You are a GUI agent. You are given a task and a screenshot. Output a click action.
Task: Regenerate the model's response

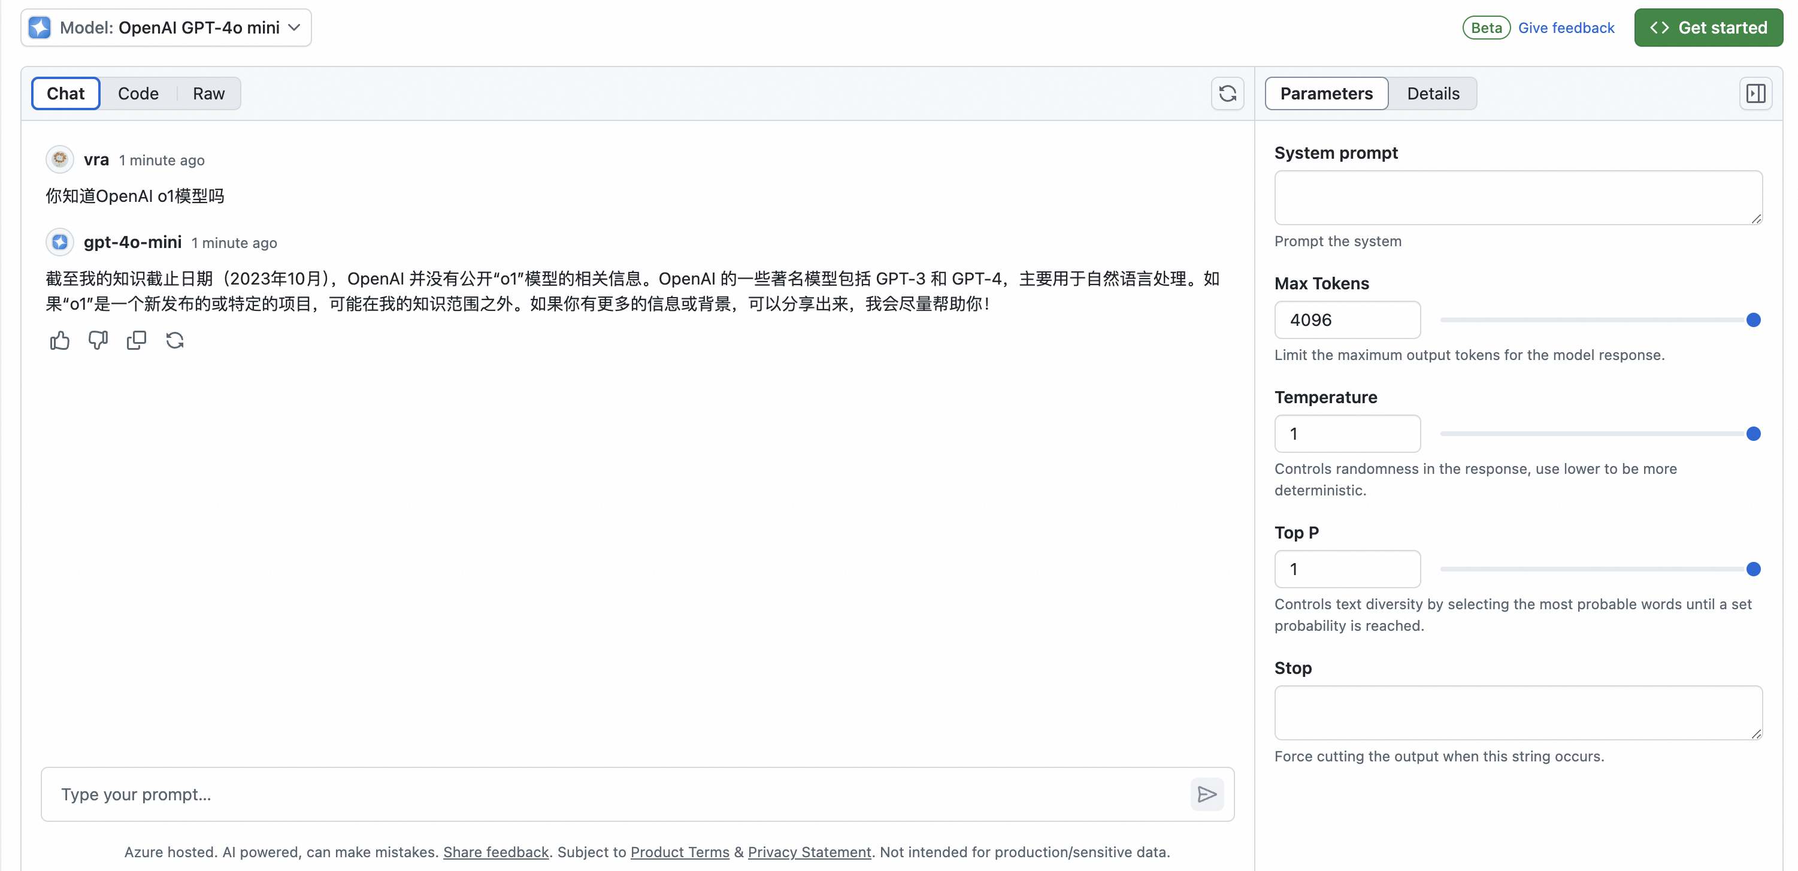175,341
